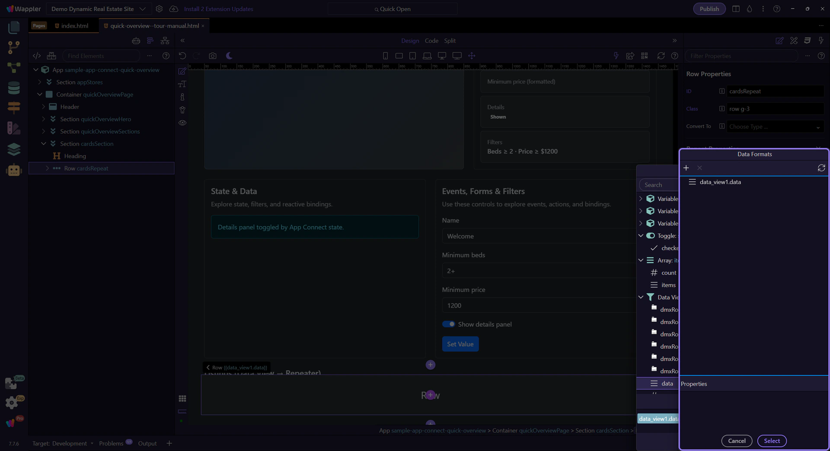Switch to Code view tab
This screenshot has width=830, height=451.
tap(431, 41)
